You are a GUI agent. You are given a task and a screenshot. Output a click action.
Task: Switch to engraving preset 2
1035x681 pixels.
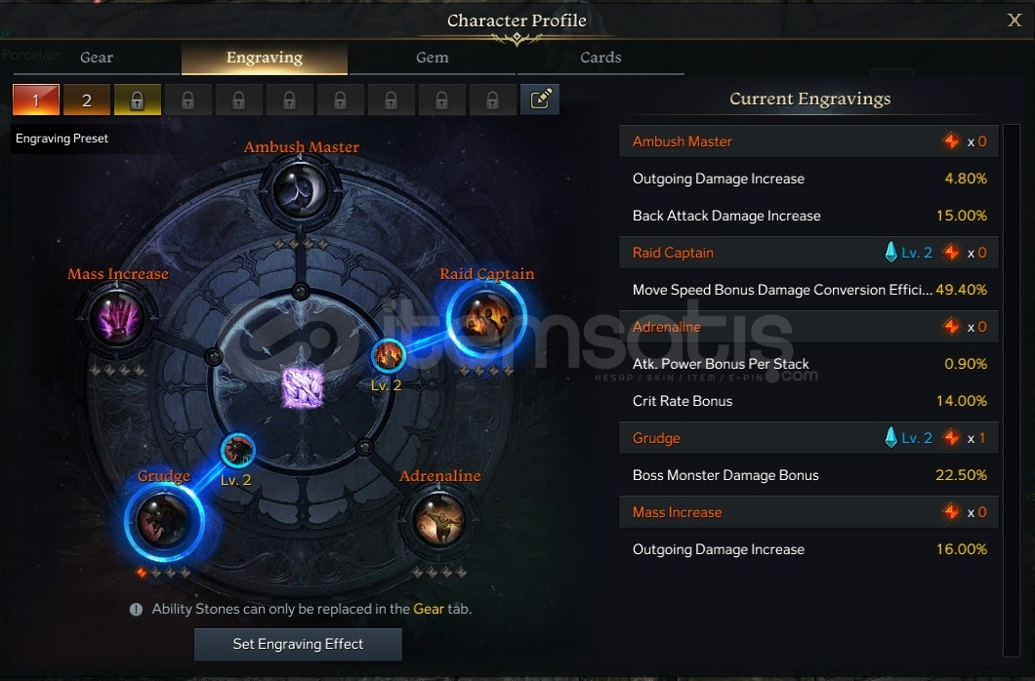coord(87,100)
